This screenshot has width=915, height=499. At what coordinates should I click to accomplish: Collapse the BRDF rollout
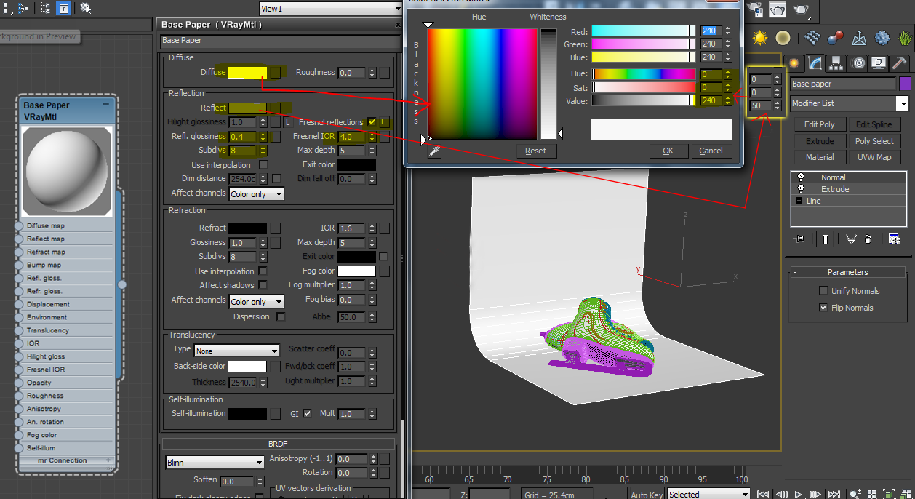[278, 443]
